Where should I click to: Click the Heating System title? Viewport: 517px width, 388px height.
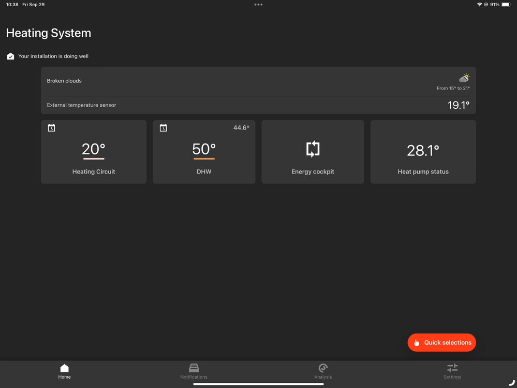pyautogui.click(x=49, y=33)
